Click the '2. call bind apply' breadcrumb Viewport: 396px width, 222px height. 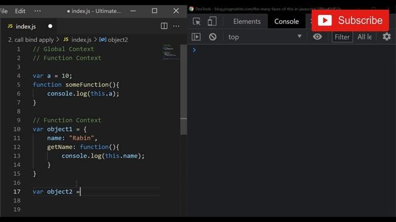[x=31, y=39]
